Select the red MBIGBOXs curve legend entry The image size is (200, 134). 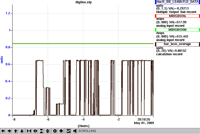(x=177, y=16)
